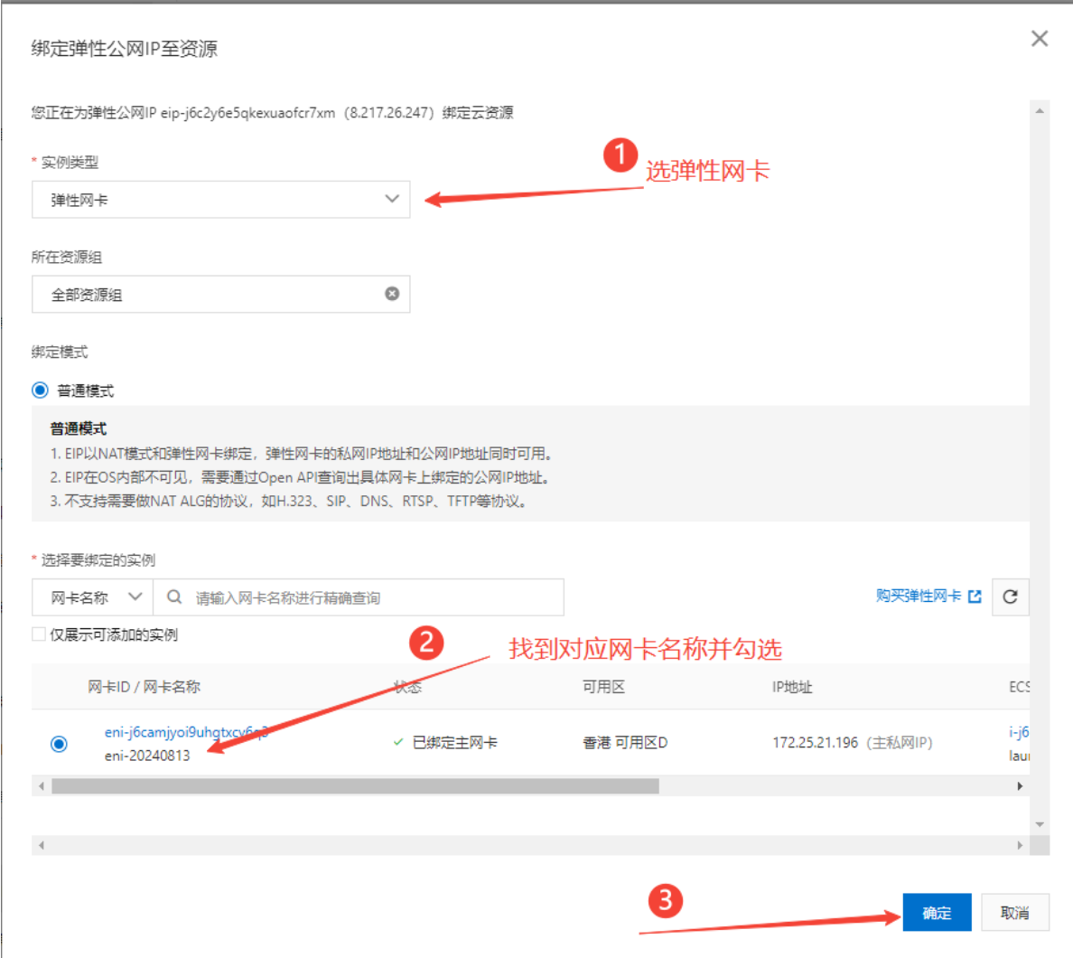Close the bind elastic IP dialog
Image resolution: width=1073 pixels, height=958 pixels.
[1040, 39]
